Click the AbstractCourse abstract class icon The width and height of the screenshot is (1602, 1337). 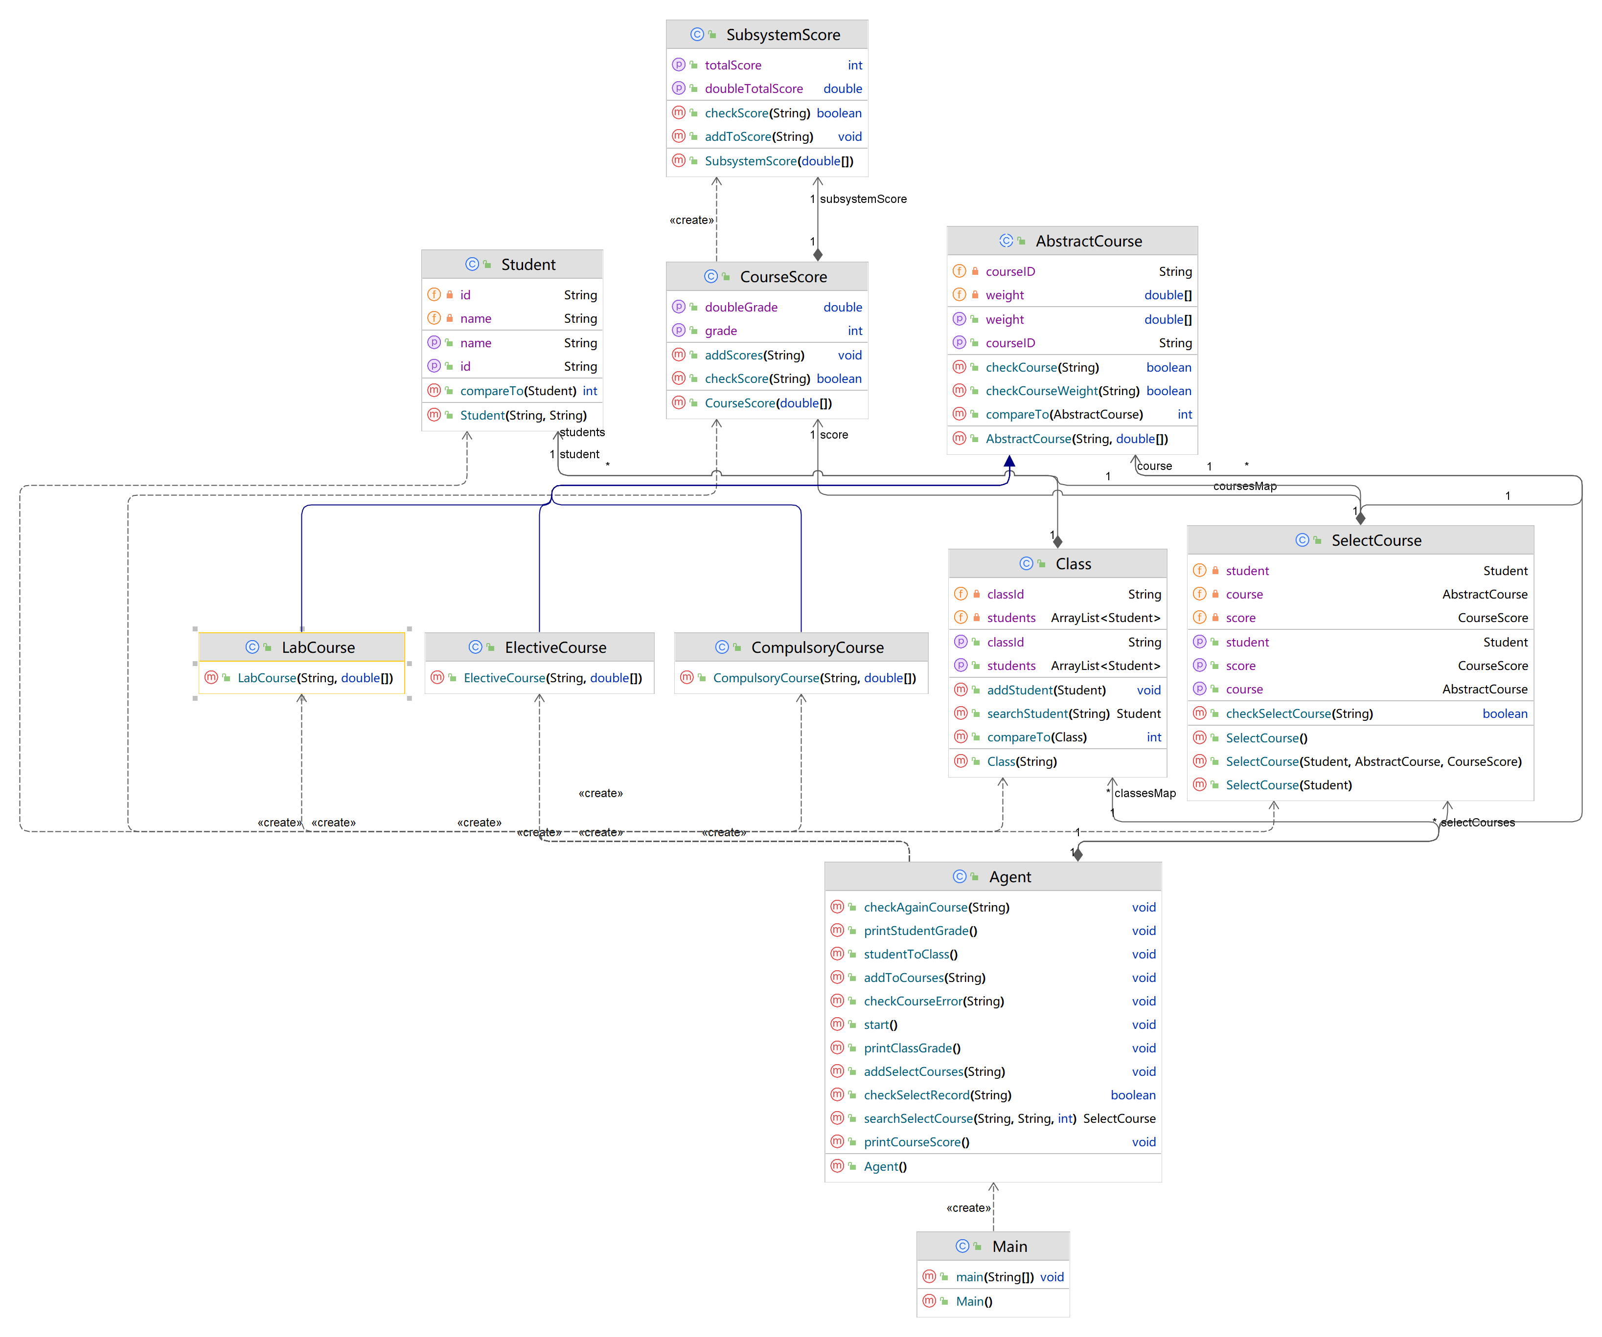tap(1006, 241)
